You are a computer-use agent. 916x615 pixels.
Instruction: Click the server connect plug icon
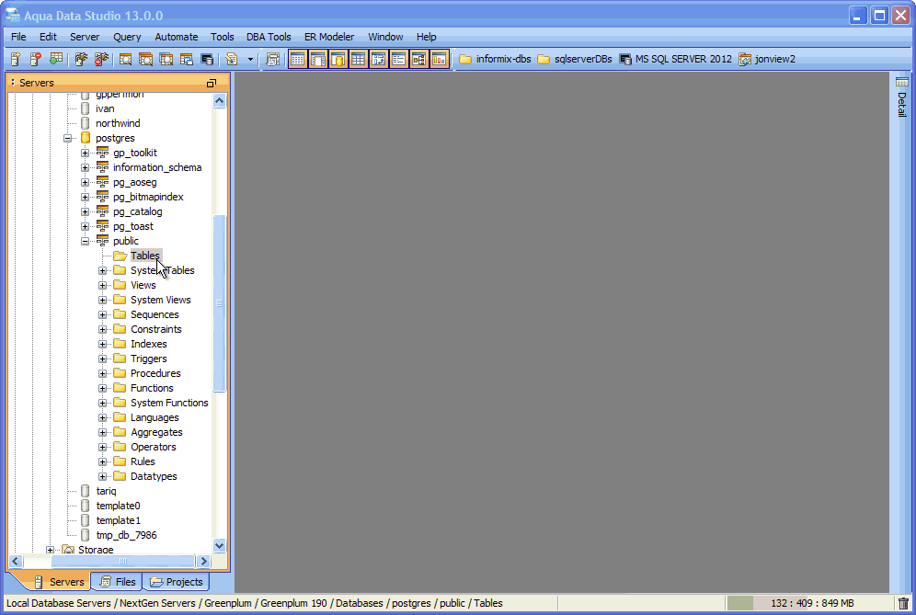[81, 59]
